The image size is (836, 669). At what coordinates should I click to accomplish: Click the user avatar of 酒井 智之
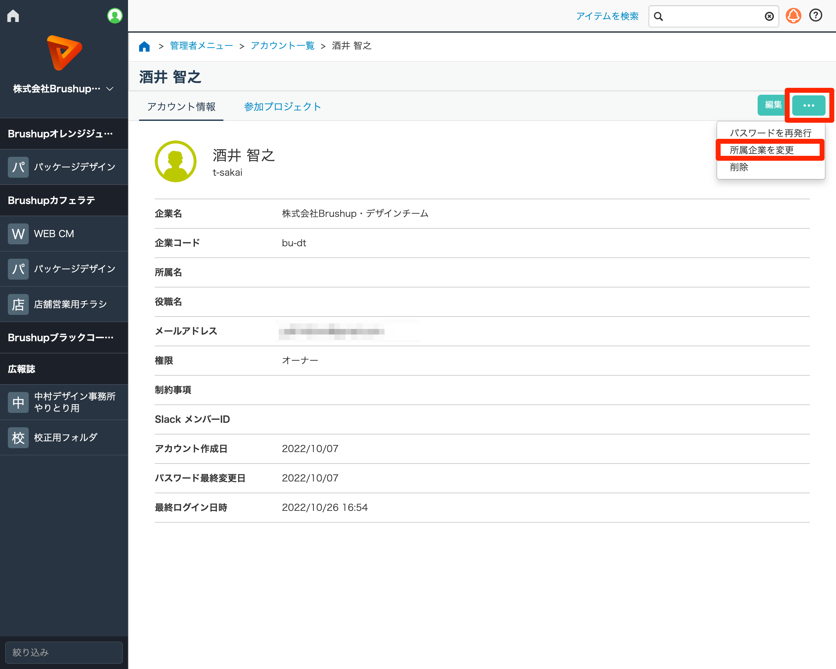(176, 161)
